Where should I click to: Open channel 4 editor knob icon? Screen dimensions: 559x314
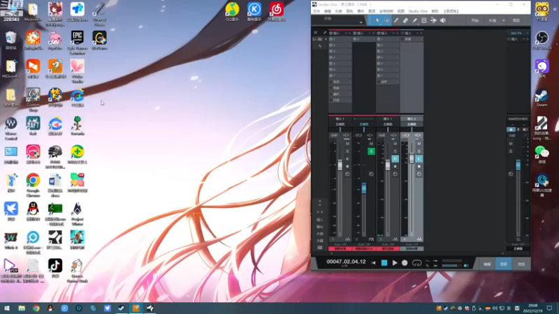pyautogui.click(x=419, y=174)
